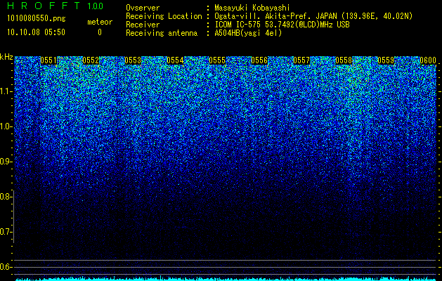This screenshot has height=281, width=442.
Task: Click observer name Masayuki Kobayashi
Action: point(252,8)
